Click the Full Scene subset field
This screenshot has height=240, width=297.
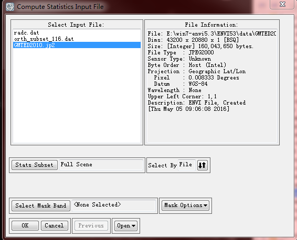pos(101,165)
